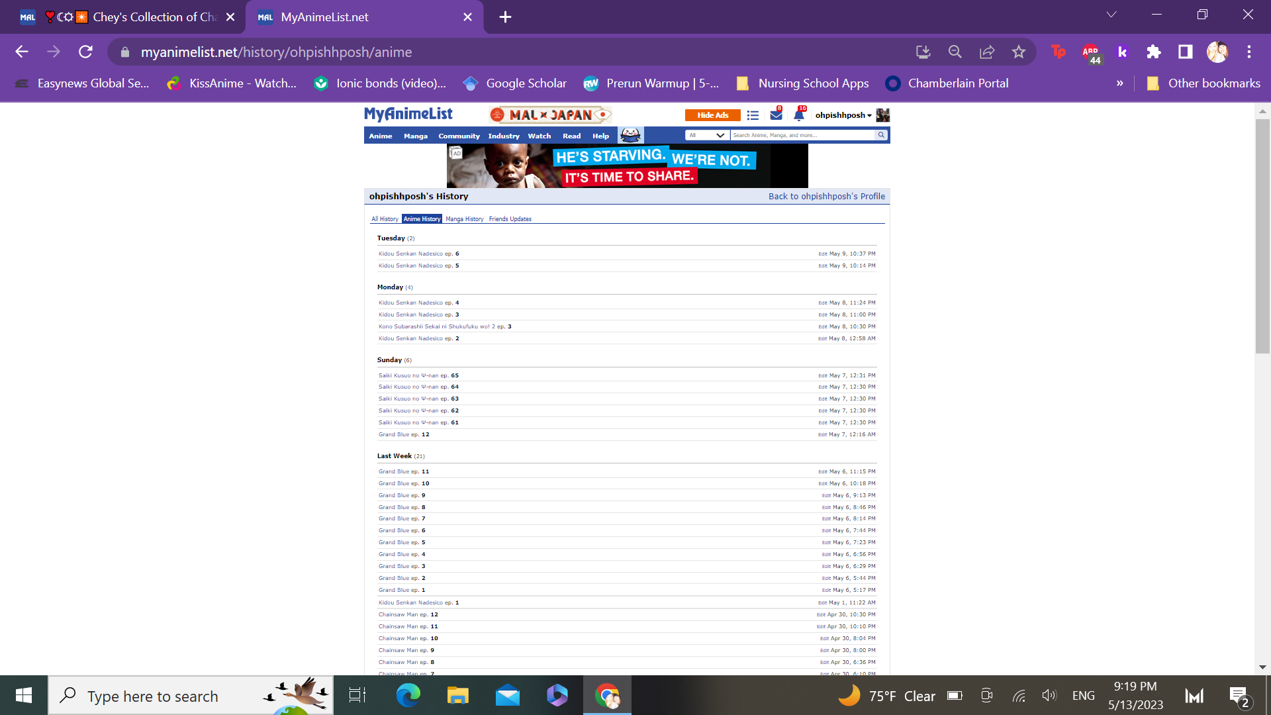The height and width of the screenshot is (715, 1271).
Task: Open the Anime nav menu
Action: coord(381,136)
